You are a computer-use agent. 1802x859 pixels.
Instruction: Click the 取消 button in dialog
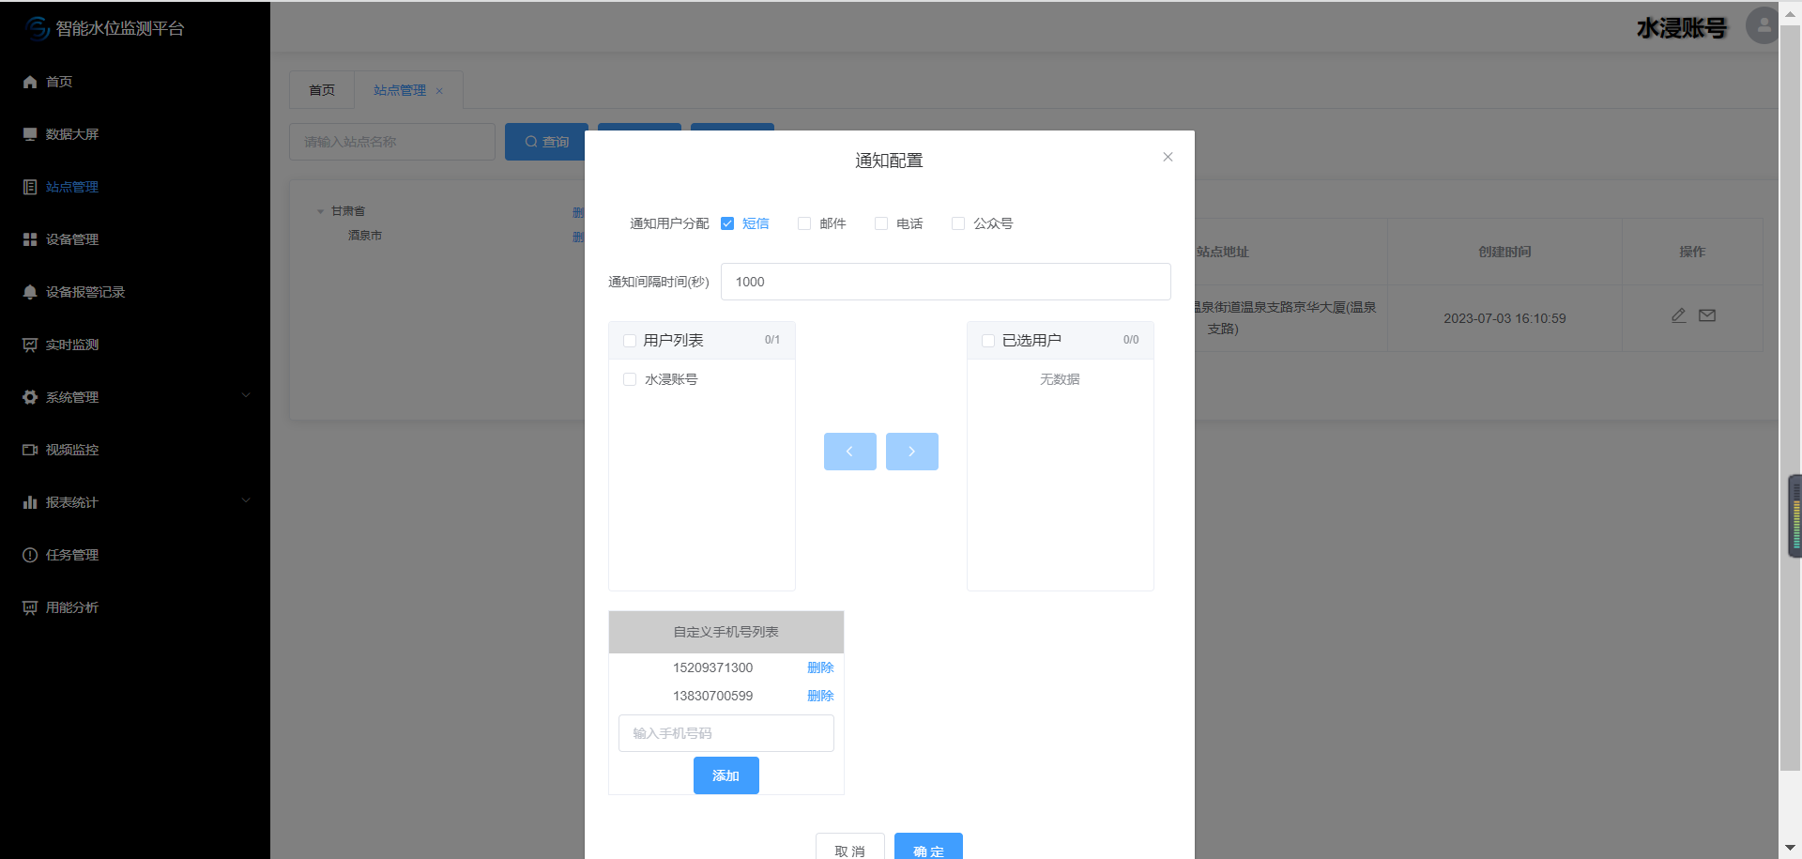click(850, 847)
